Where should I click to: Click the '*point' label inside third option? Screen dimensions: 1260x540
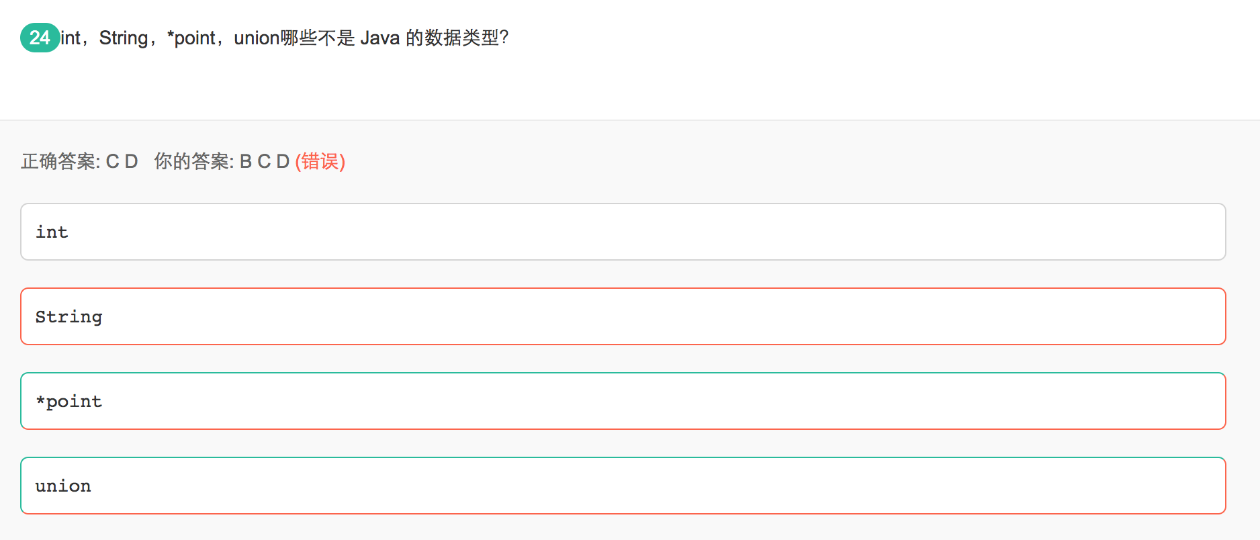[x=69, y=401]
